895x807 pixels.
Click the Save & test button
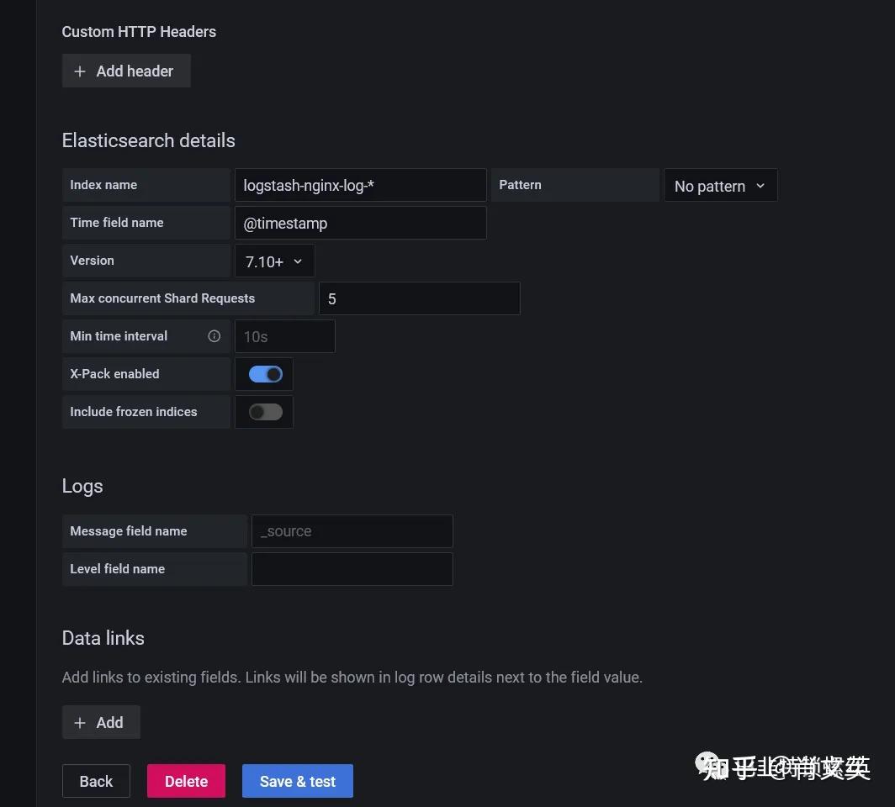pyautogui.click(x=297, y=780)
